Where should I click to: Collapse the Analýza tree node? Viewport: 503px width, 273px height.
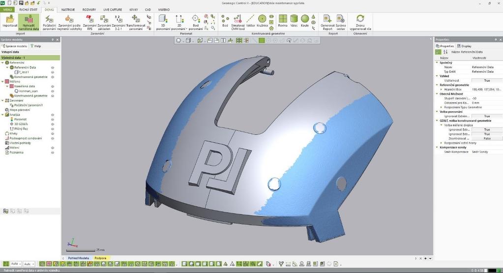pos(2,115)
